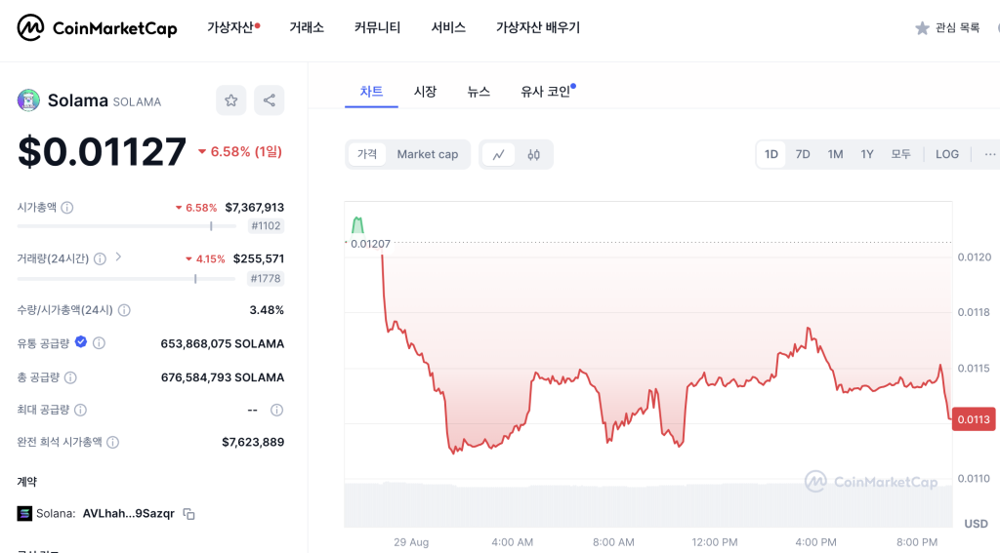Click SOLAMA ticker symbol text
This screenshot has width=1000, height=553.
pos(137,102)
